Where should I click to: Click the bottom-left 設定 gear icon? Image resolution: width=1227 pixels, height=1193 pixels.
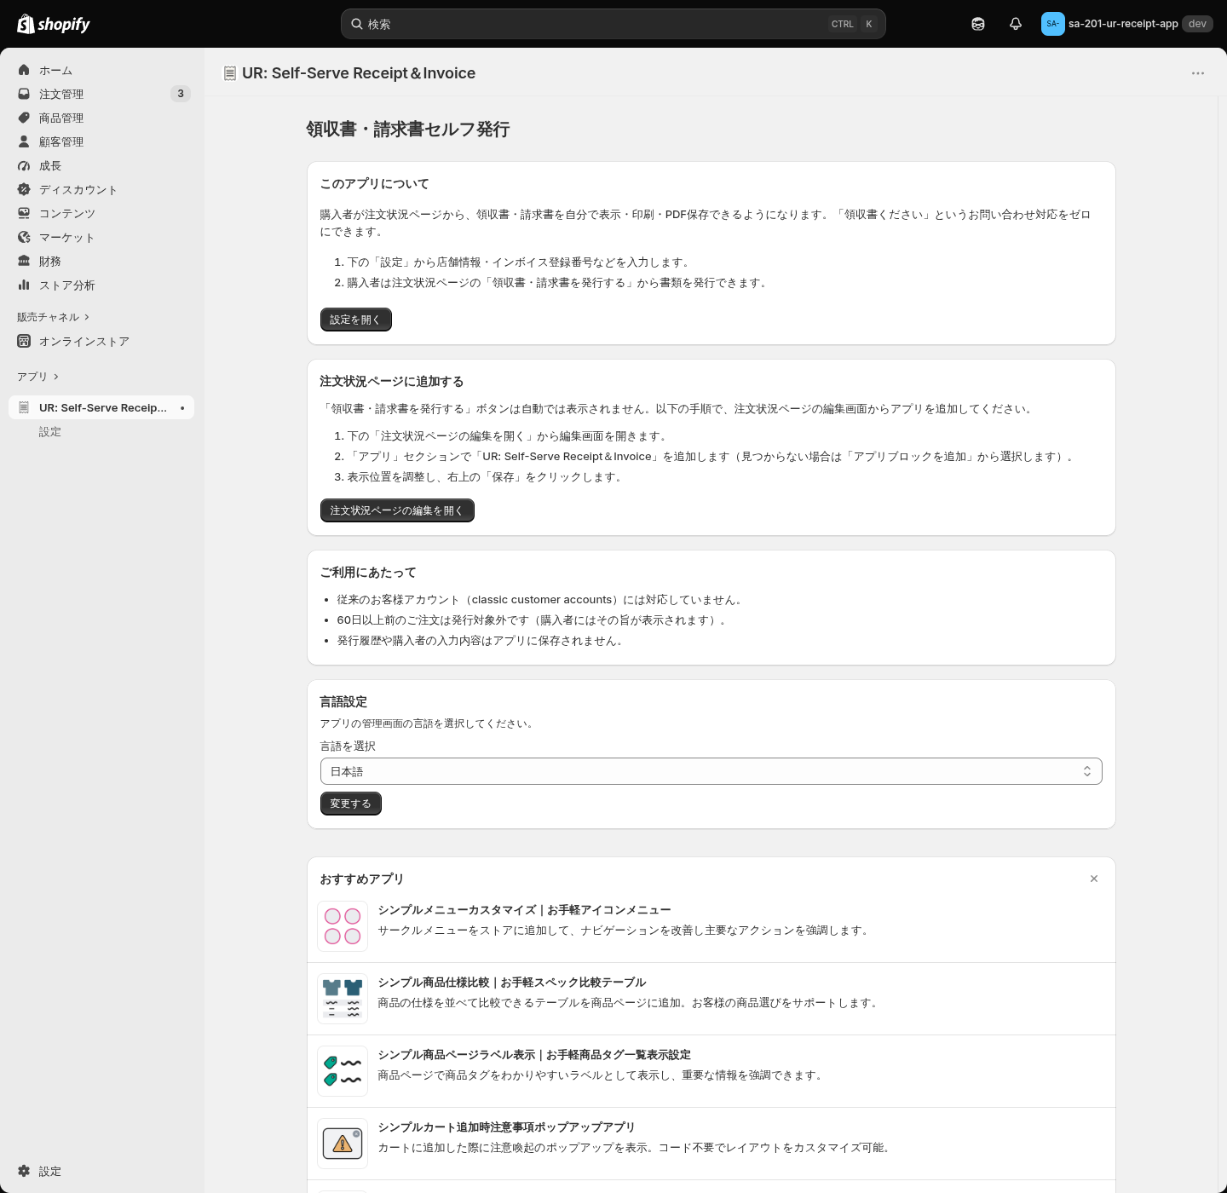24,1171
